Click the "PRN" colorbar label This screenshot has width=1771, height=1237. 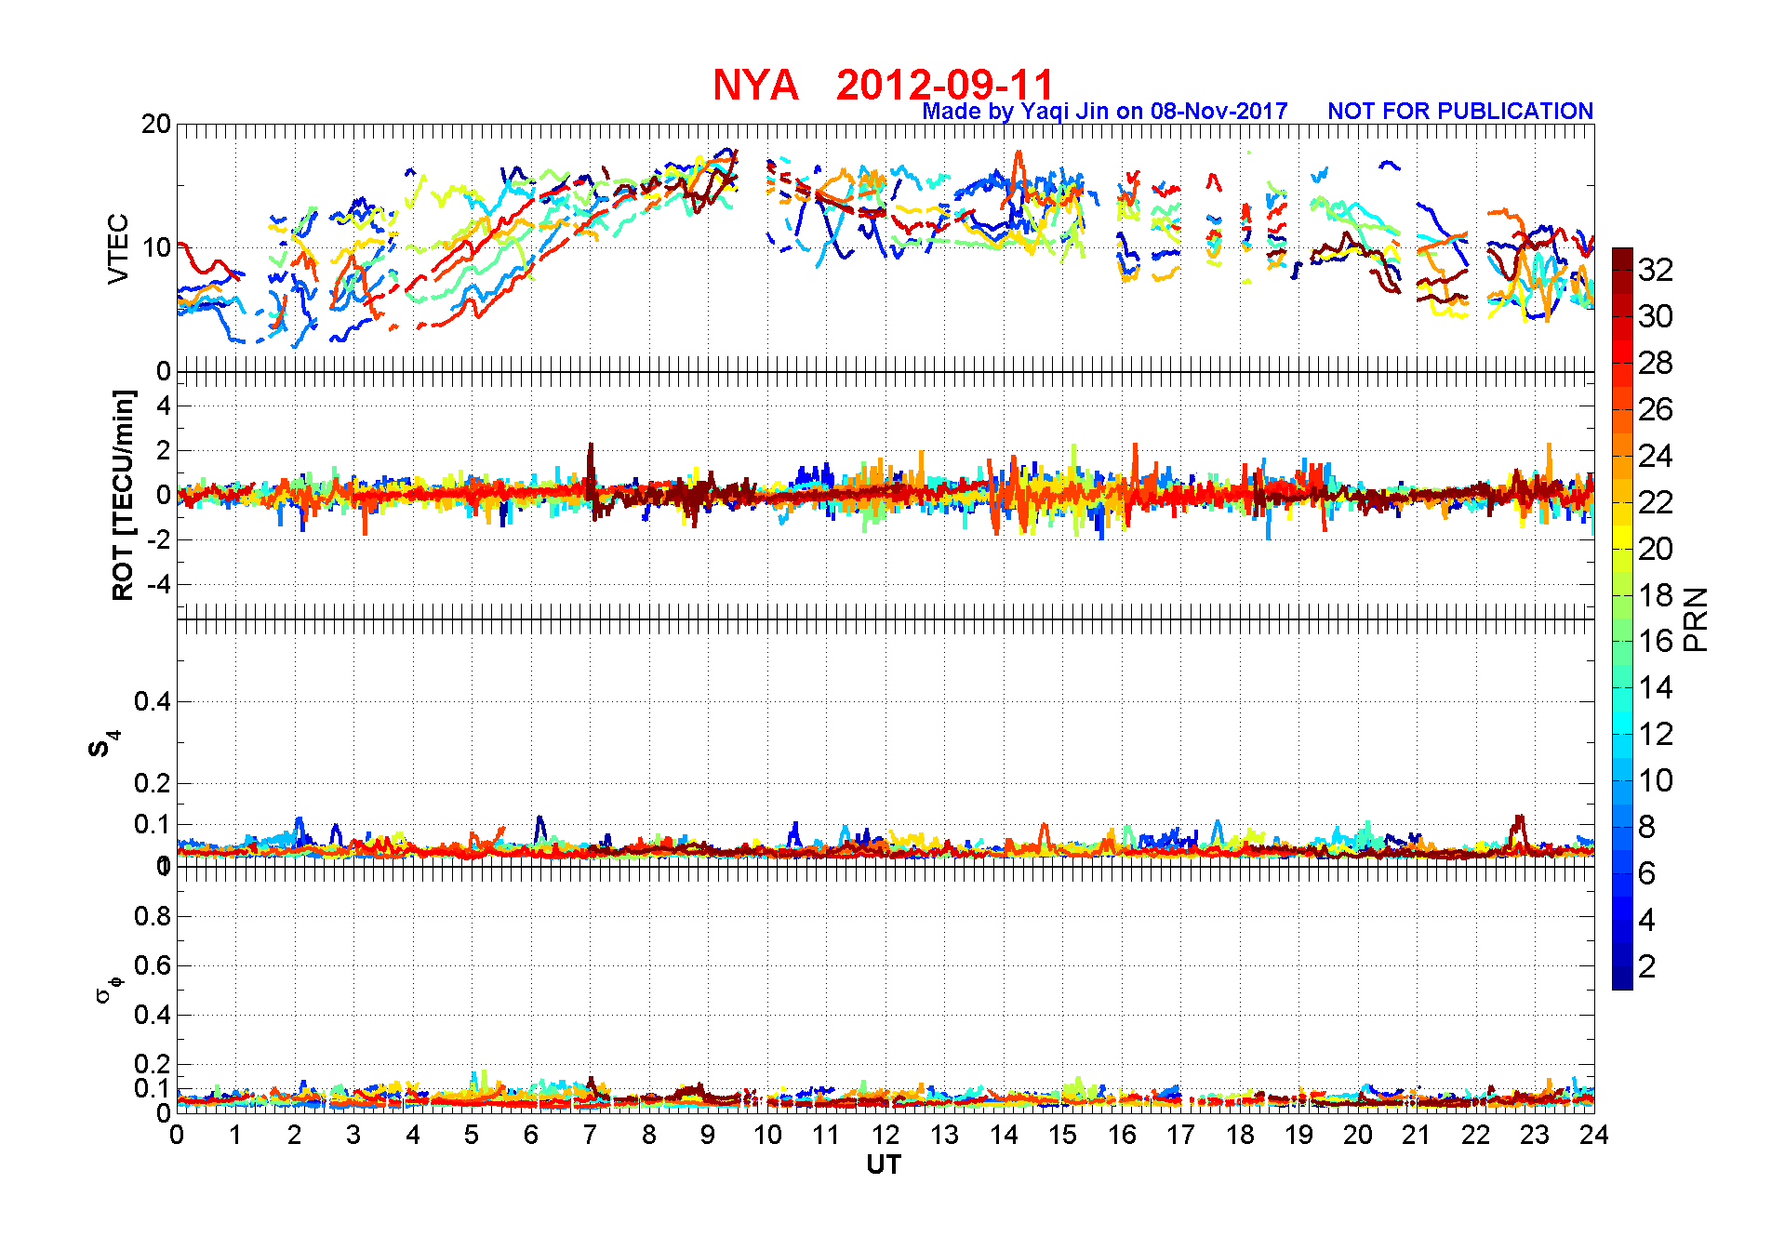pyautogui.click(x=1696, y=618)
